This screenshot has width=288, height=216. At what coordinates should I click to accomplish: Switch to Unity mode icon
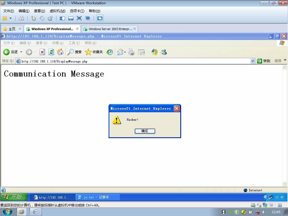click(88, 18)
